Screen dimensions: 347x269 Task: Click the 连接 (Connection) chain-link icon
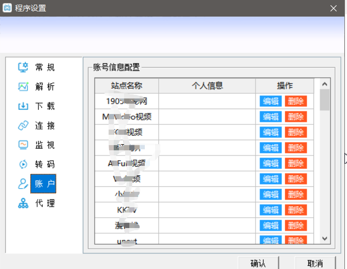23,125
